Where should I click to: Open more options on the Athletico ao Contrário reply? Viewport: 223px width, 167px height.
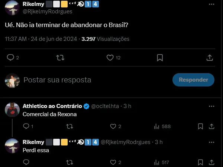[x=211, y=106]
